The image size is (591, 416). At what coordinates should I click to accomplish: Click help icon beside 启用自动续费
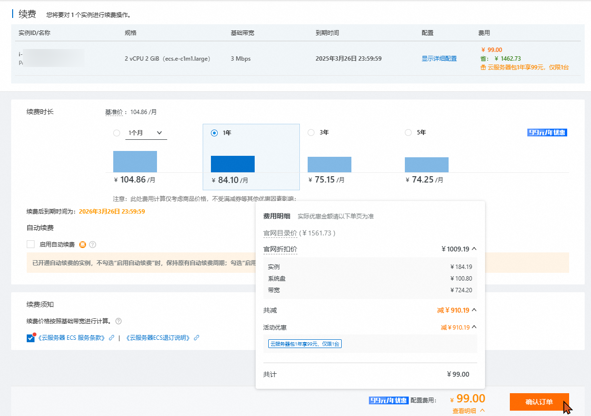coord(93,245)
